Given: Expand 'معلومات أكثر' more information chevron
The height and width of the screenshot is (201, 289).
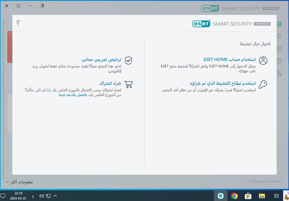Looking at the screenshot, I should 7,182.
